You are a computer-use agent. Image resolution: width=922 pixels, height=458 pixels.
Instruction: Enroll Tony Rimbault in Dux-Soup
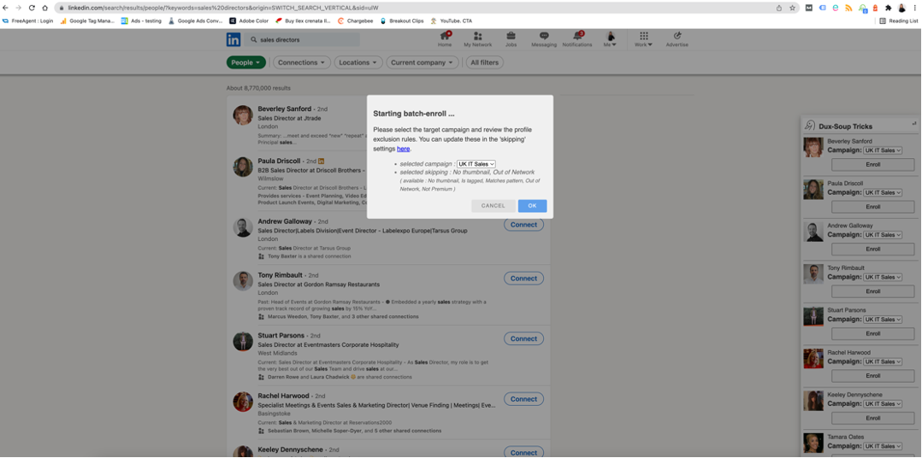coord(872,291)
